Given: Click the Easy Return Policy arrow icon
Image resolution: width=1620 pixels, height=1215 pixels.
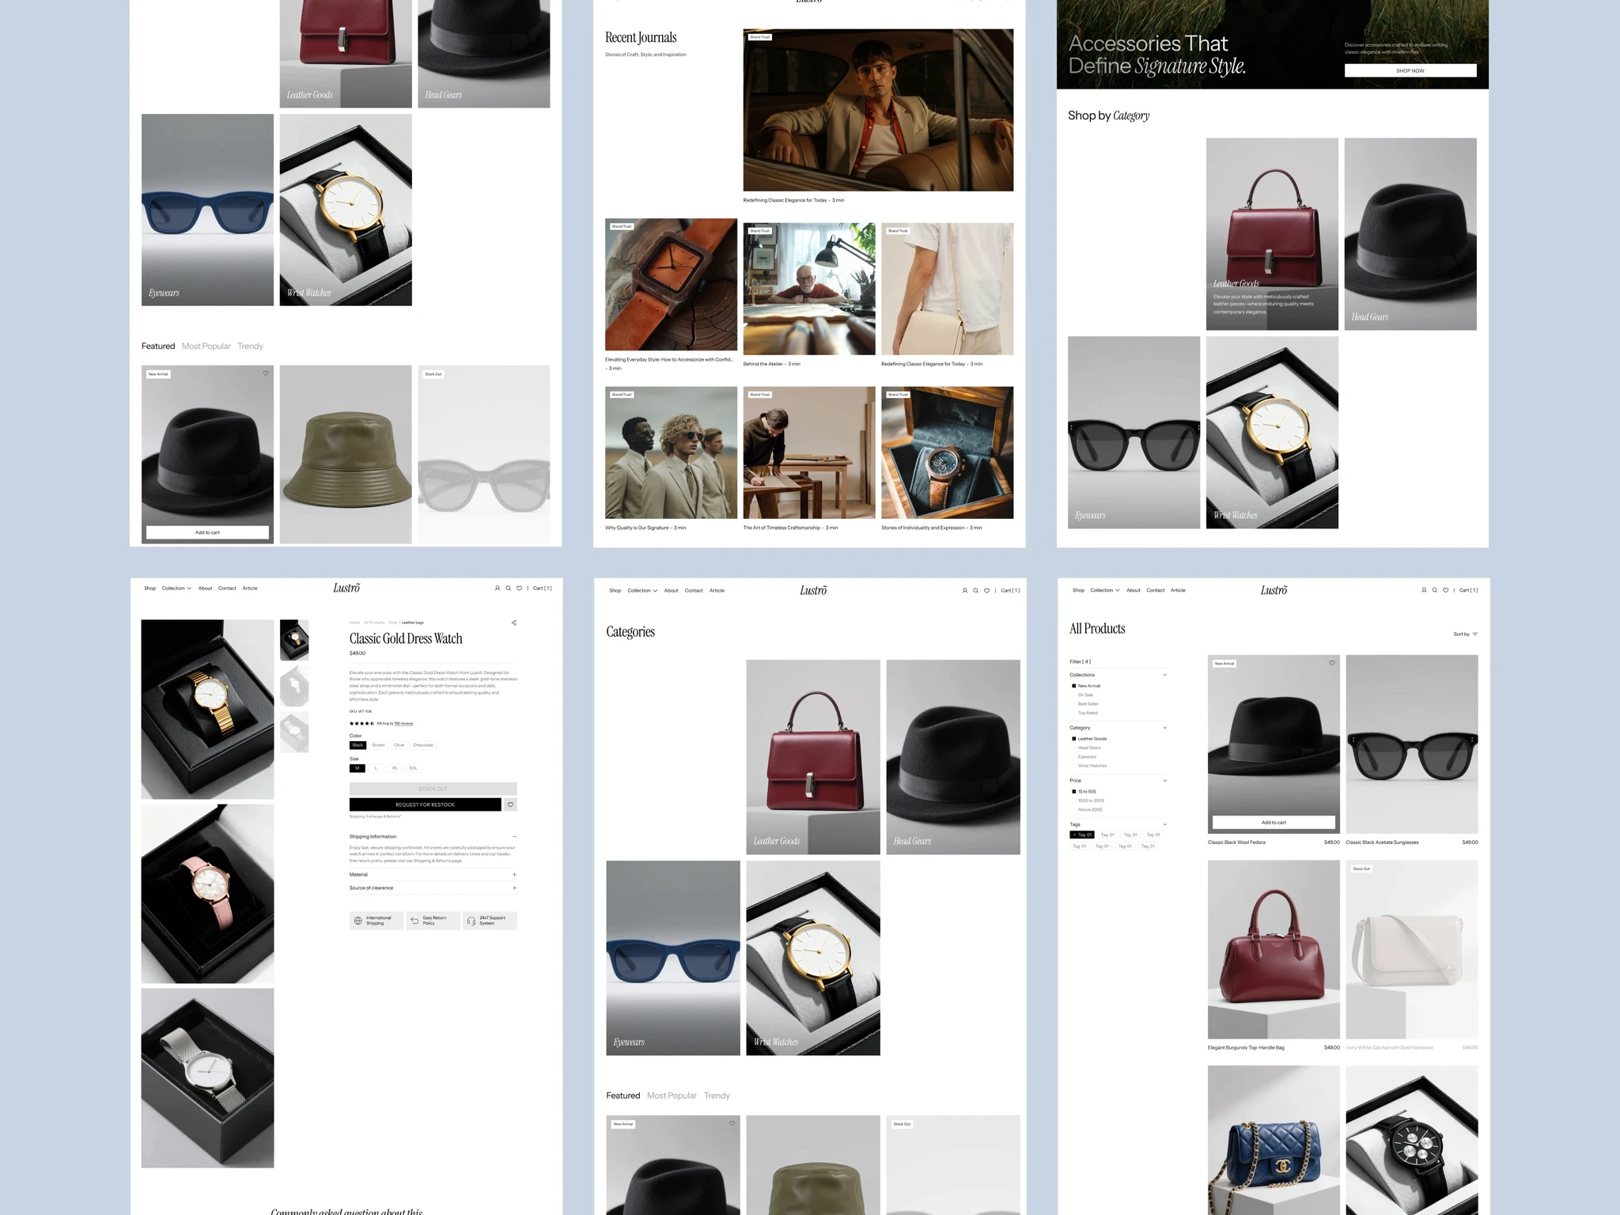Looking at the screenshot, I should pyautogui.click(x=415, y=921).
